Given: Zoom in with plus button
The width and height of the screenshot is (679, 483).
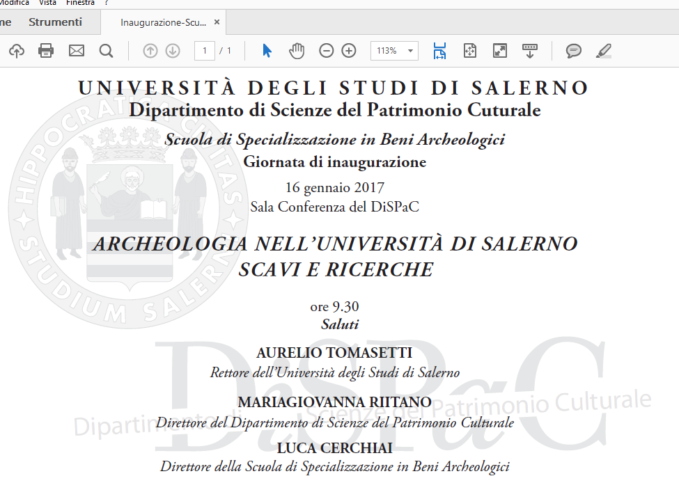Looking at the screenshot, I should tap(349, 51).
